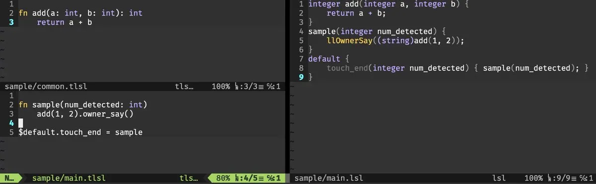This screenshot has height=184, width=596.
Task: Click the 'fn sample(num_detected: int)' line
Action: click(83, 105)
